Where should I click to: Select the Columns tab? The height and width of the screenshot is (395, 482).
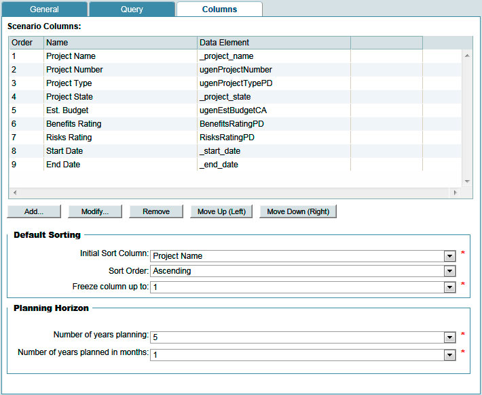pyautogui.click(x=219, y=9)
